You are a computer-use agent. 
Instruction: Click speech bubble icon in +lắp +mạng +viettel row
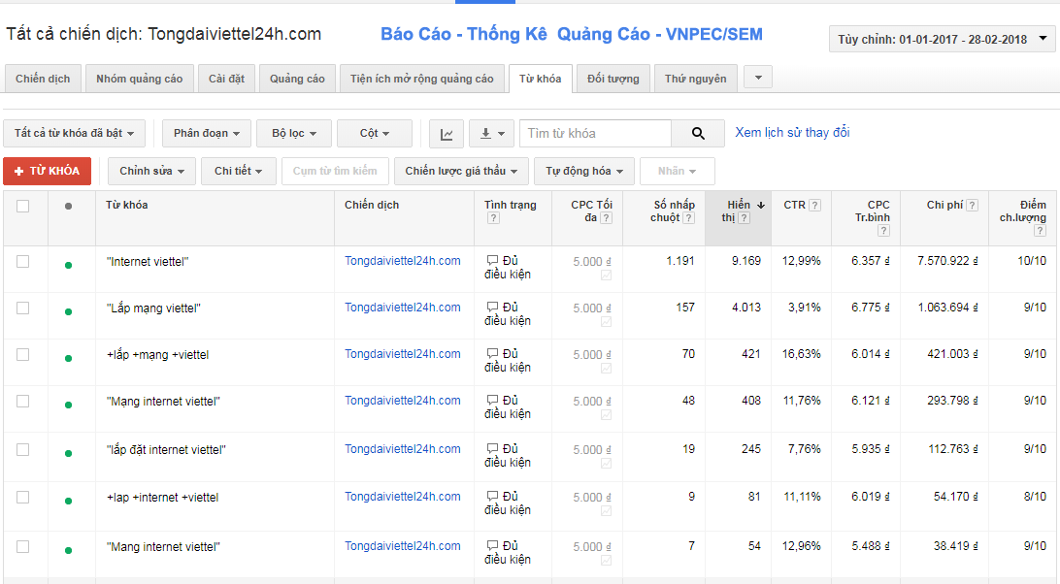click(x=492, y=354)
